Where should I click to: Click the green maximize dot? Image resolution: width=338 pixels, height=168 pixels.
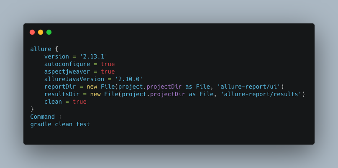(x=49, y=32)
